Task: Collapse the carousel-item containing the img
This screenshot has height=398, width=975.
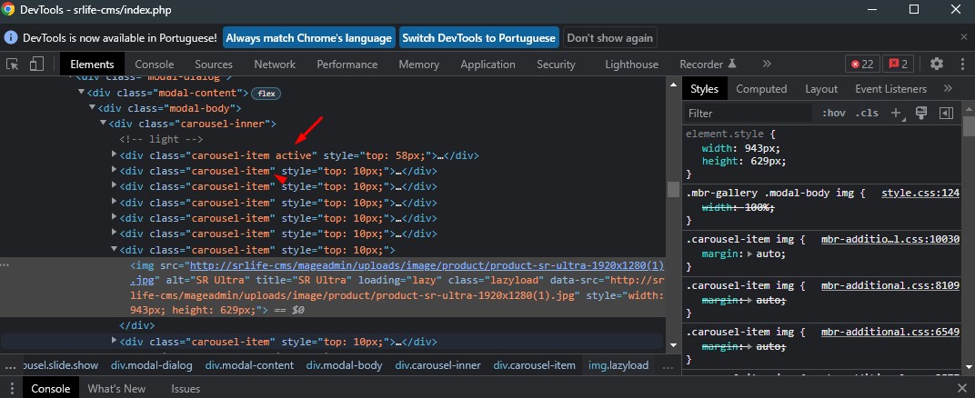Action: click(x=114, y=249)
